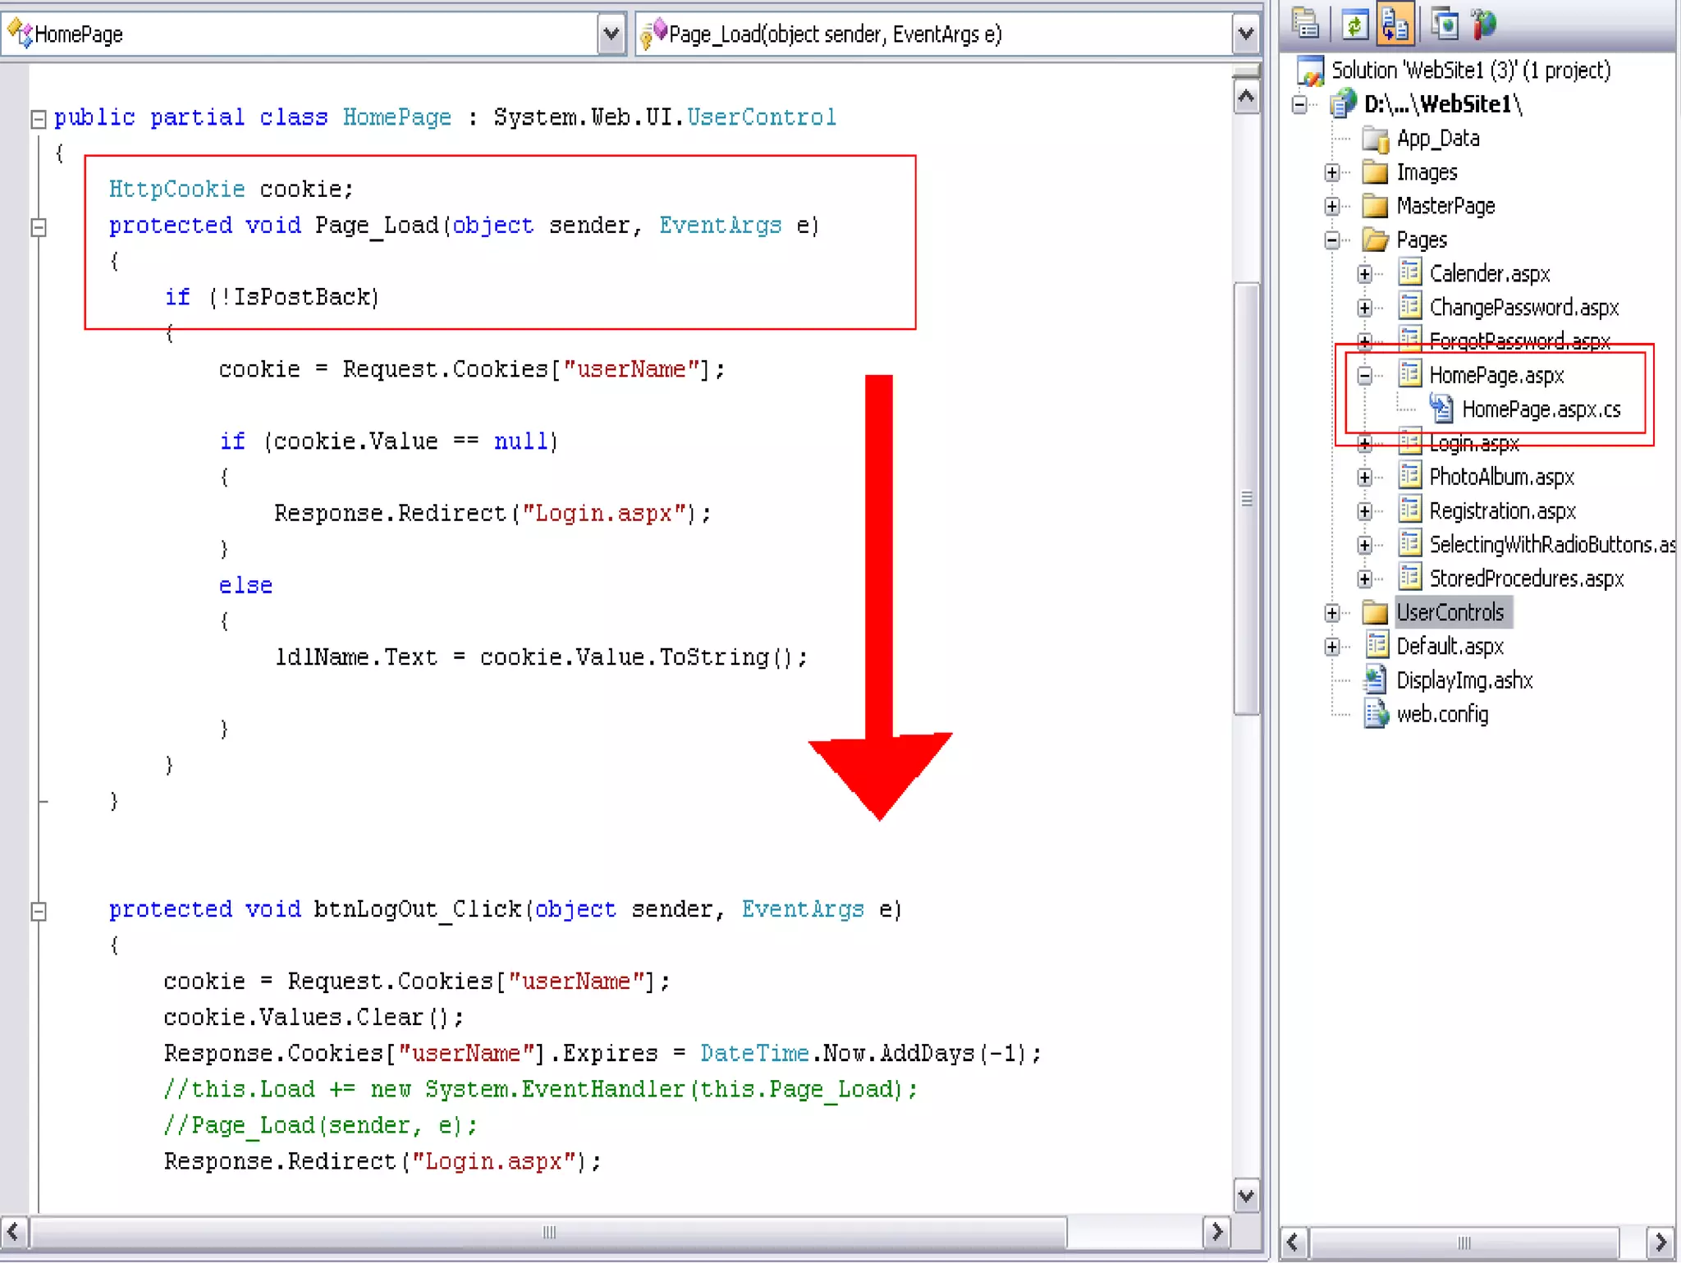Toggle the Nest Related Files icon
Image resolution: width=1681 pixels, height=1263 pixels.
[1395, 25]
